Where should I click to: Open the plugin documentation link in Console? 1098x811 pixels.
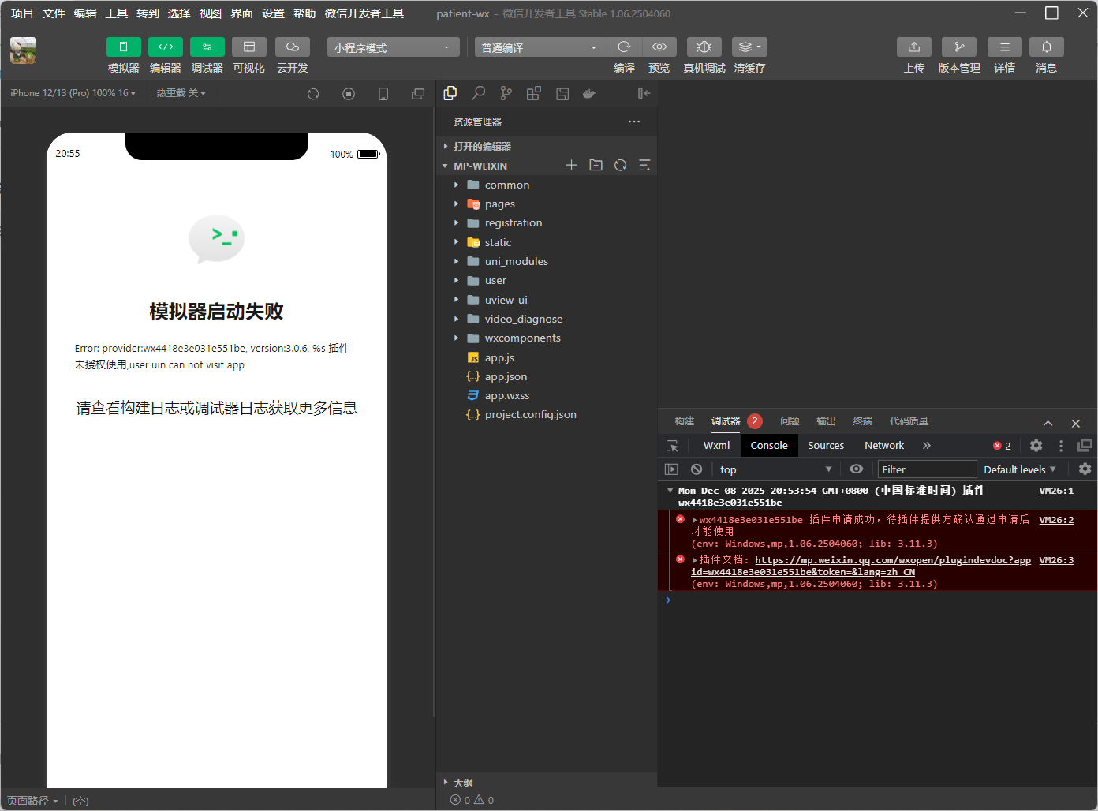893,559
